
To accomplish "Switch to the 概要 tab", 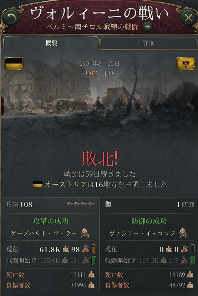I will [x=51, y=43].
